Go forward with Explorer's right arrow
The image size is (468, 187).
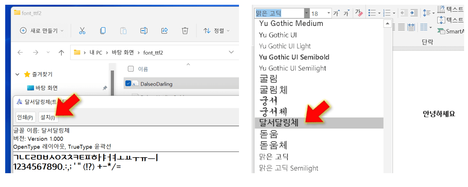[36, 53]
